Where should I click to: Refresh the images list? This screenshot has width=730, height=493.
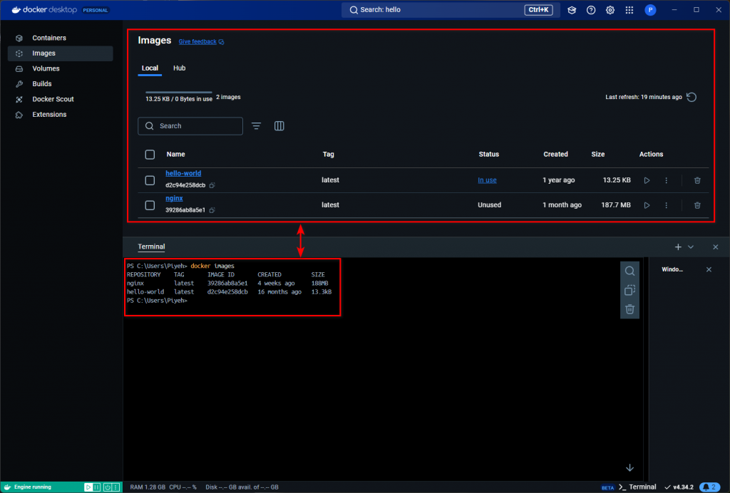[x=692, y=97]
